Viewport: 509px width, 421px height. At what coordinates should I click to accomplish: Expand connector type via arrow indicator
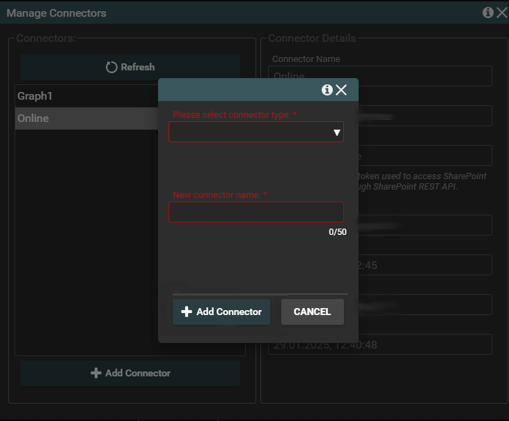336,132
